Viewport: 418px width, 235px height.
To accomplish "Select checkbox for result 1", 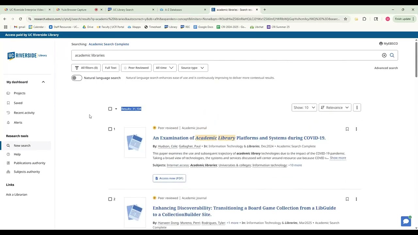I will [x=110, y=129].
